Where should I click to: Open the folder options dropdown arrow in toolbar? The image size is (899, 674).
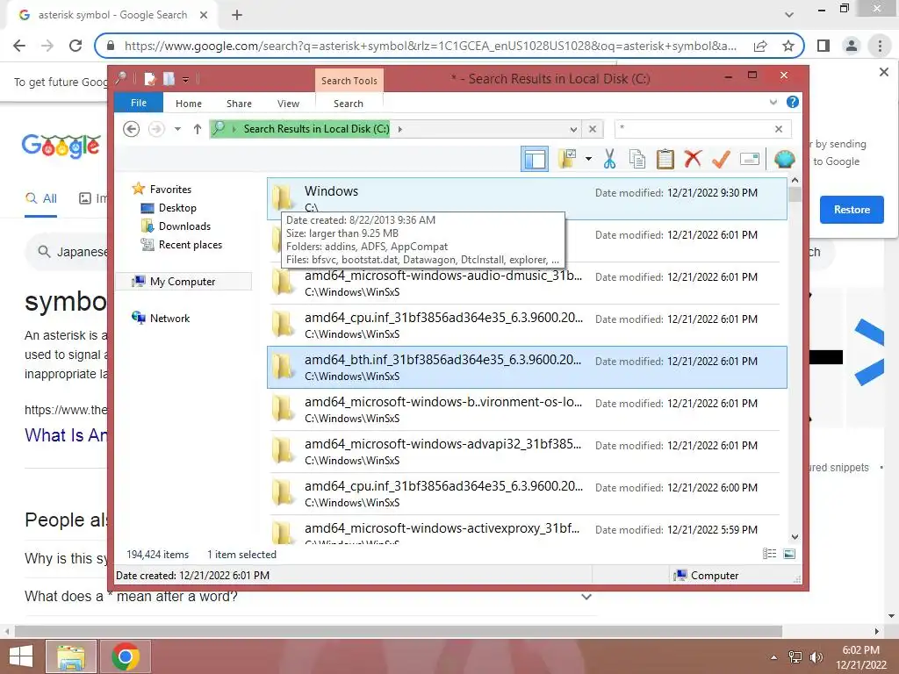[588, 159]
